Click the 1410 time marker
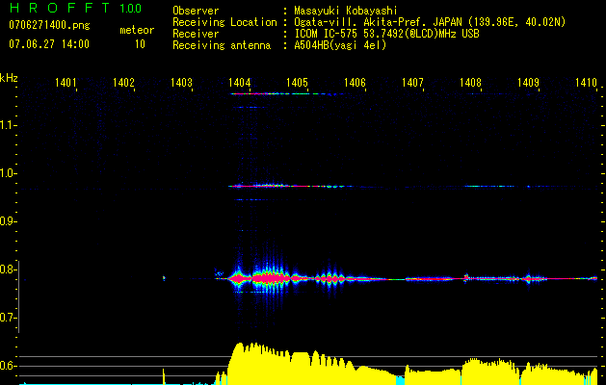Viewport: 606px width, 385px height. point(587,82)
